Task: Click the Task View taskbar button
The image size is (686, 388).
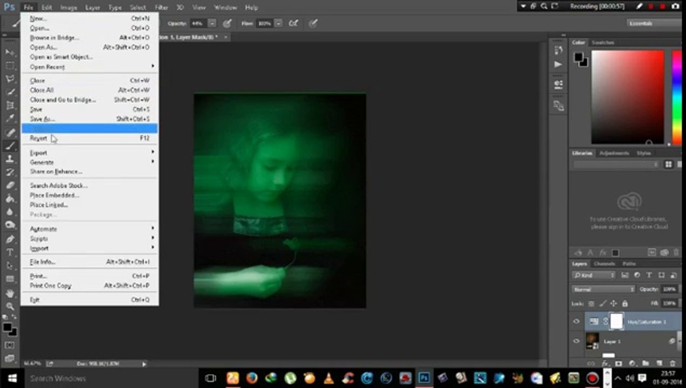Action: click(x=211, y=378)
